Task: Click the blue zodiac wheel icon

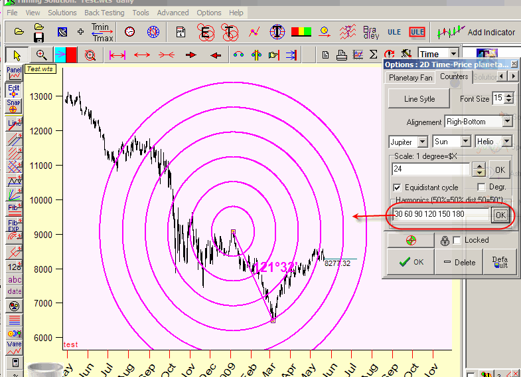Action: (x=153, y=32)
